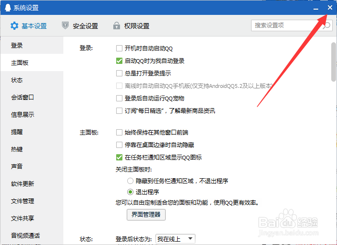The width and height of the screenshot is (337, 245).
Task: Select 登录 in the left sidebar
Action: (32, 45)
